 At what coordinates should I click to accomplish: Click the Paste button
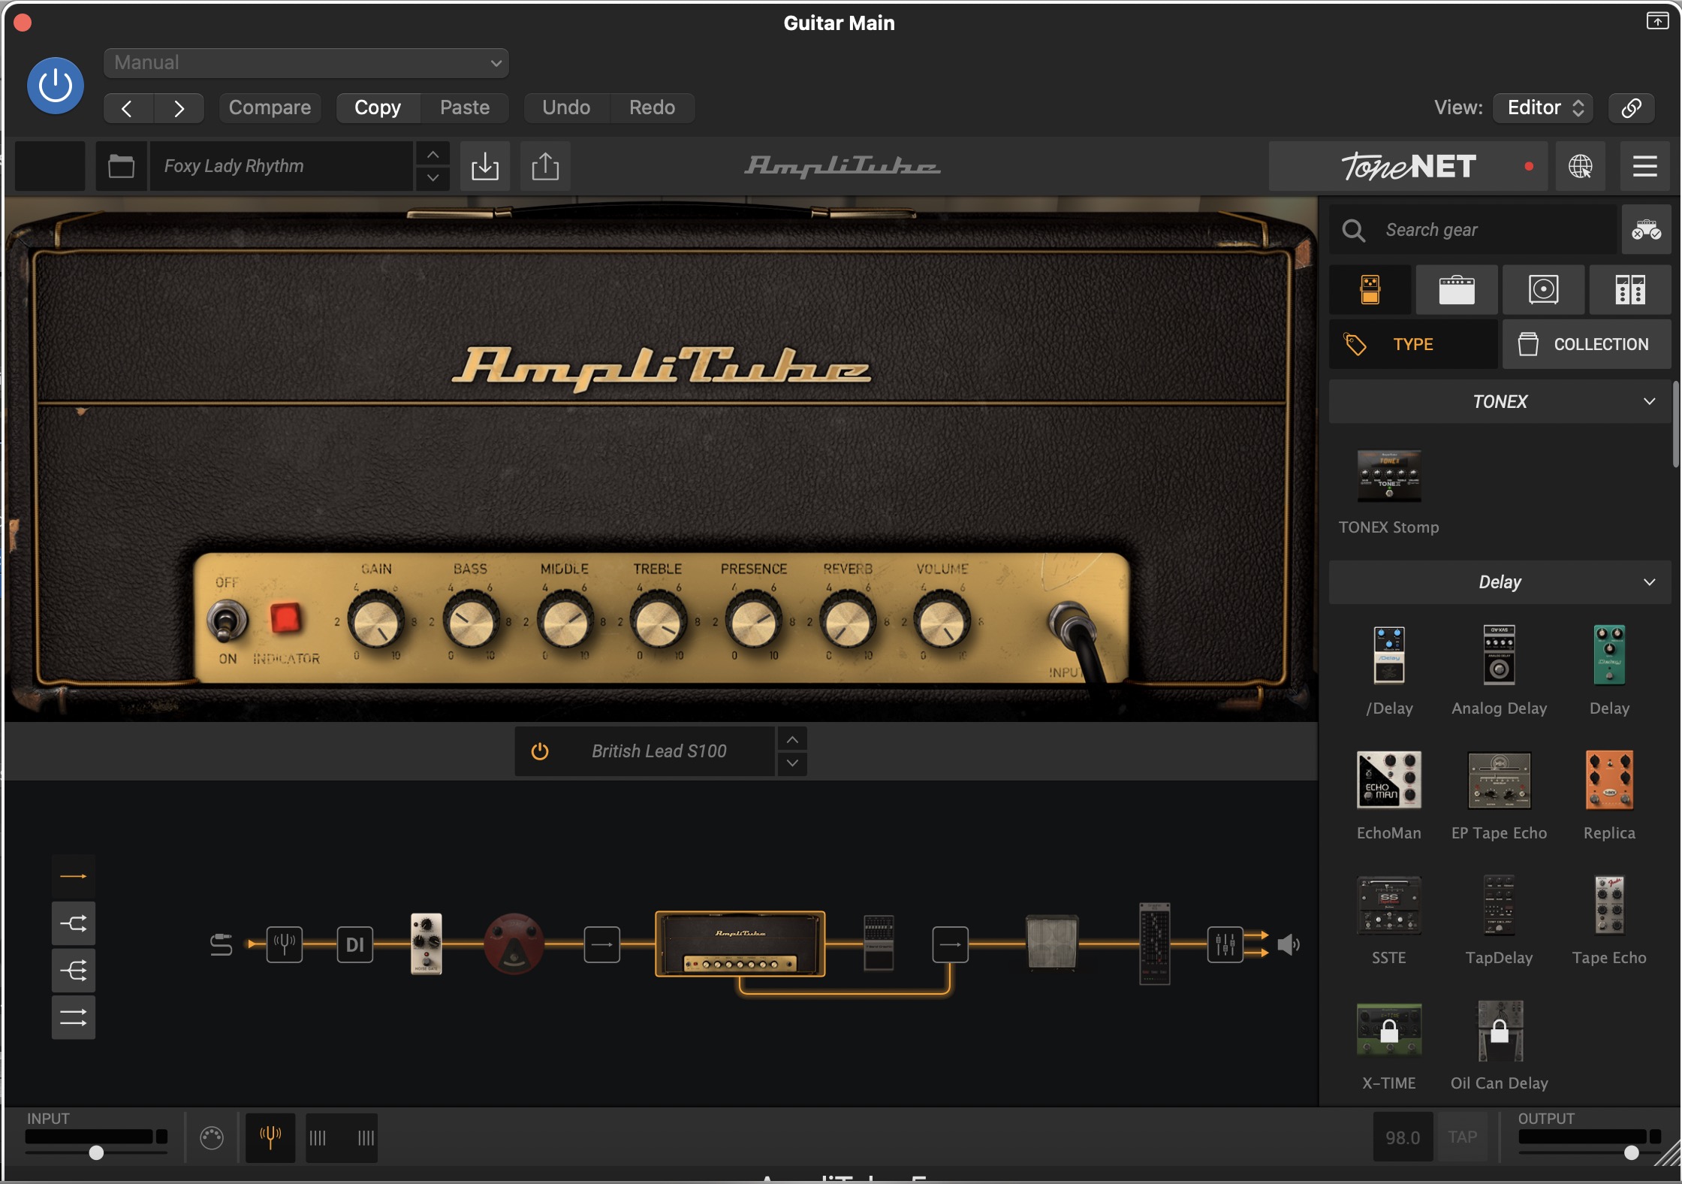click(x=465, y=107)
